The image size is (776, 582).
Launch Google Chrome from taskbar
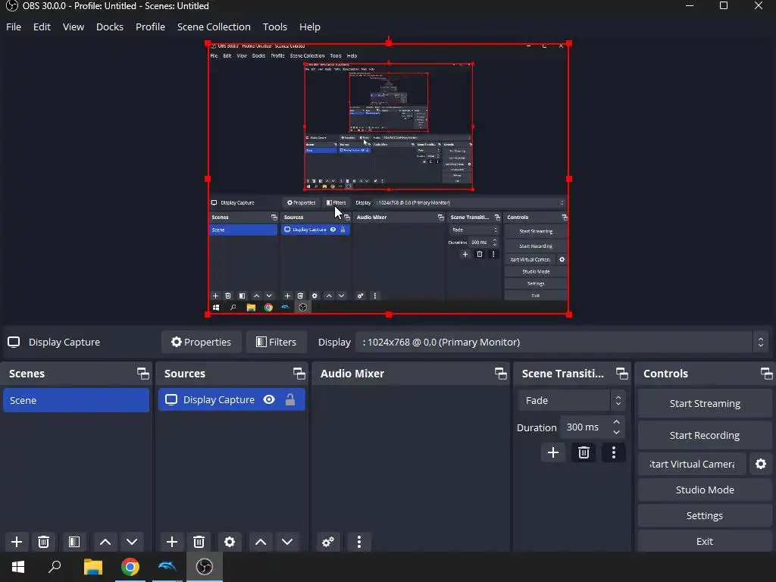[x=130, y=567]
